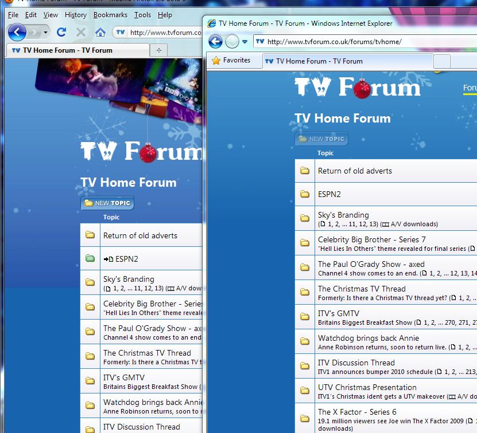Open ITV Discussion Thread in IE
Image resolution: width=477 pixels, height=433 pixels.
point(356,363)
